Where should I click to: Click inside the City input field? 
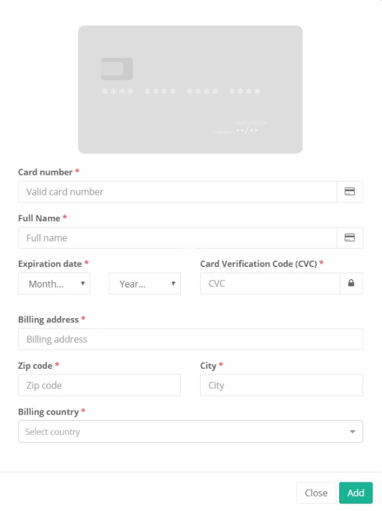tap(281, 385)
